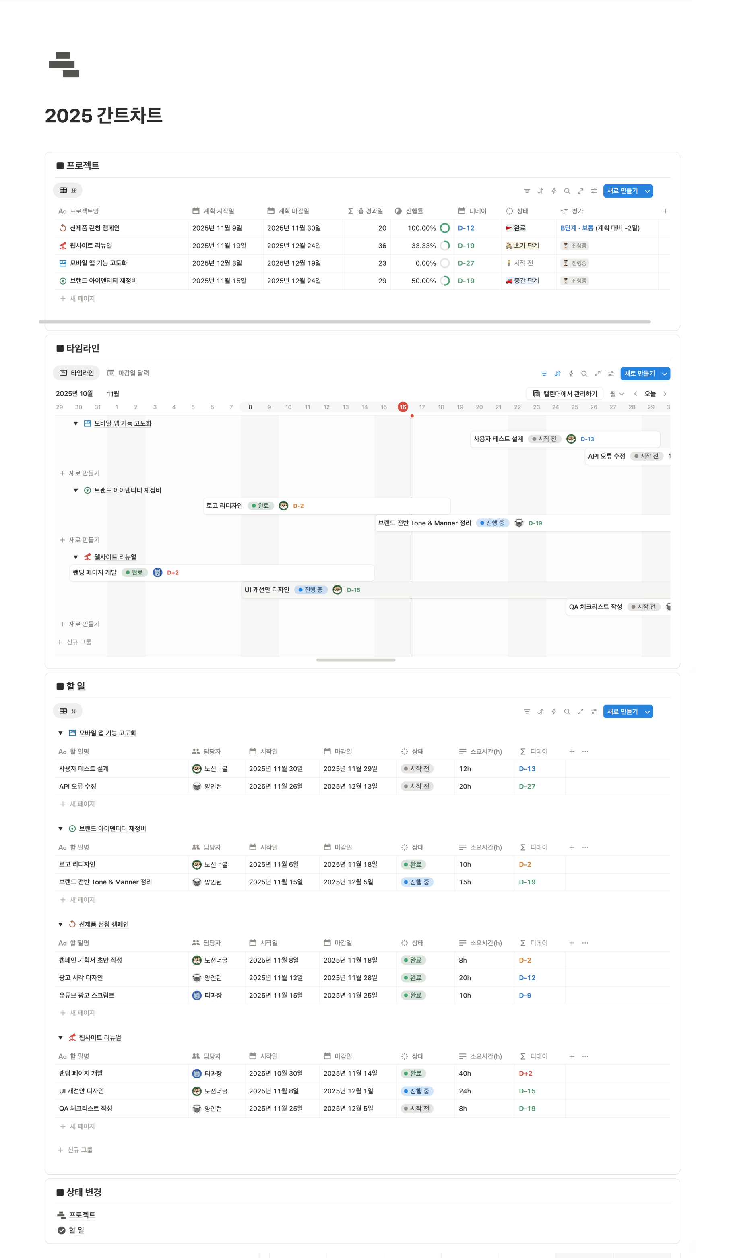
Task: Open view settings icon in 타임라인 toolbar
Action: 611,374
